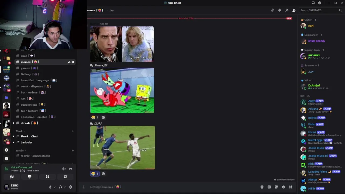Open the Zoolander meme image
Image resolution: width=345 pixels, height=194 pixels.
tap(122, 44)
